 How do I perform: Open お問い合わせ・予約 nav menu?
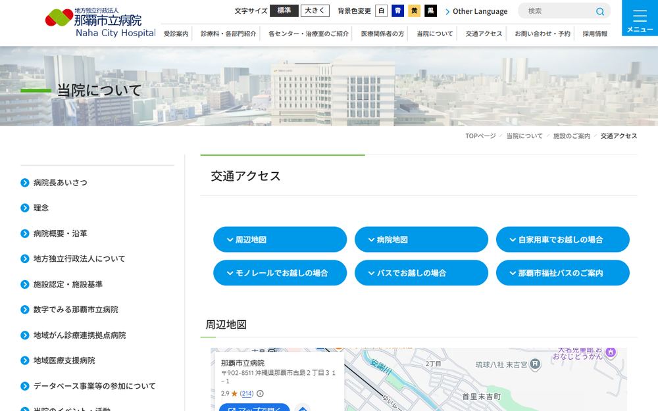click(542, 34)
